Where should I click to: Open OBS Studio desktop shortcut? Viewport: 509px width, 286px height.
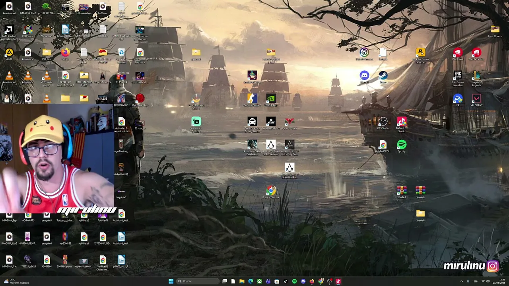[383, 124]
